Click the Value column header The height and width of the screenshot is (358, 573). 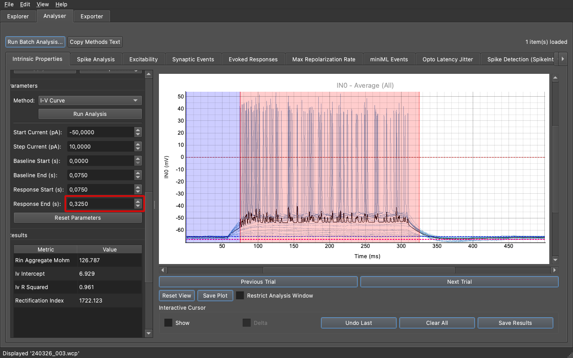point(110,250)
